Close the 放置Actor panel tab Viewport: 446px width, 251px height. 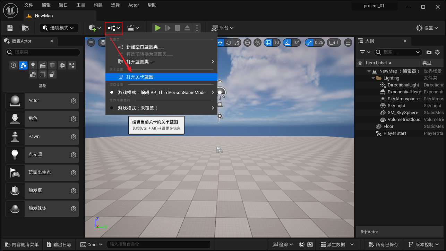(x=52, y=41)
